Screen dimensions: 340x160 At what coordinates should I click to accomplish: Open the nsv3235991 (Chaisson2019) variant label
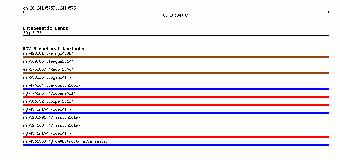52,117
